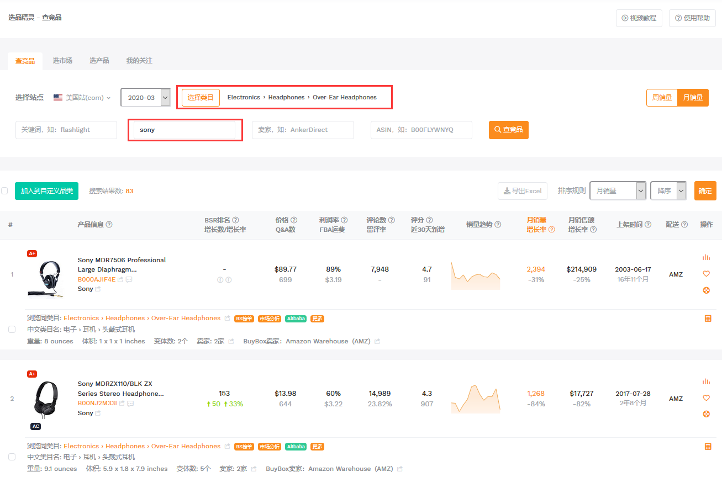Open the 视频教程 video tutorial
The height and width of the screenshot is (477, 722).
639,18
